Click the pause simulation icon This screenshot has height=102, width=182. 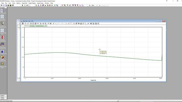pos(25,5)
